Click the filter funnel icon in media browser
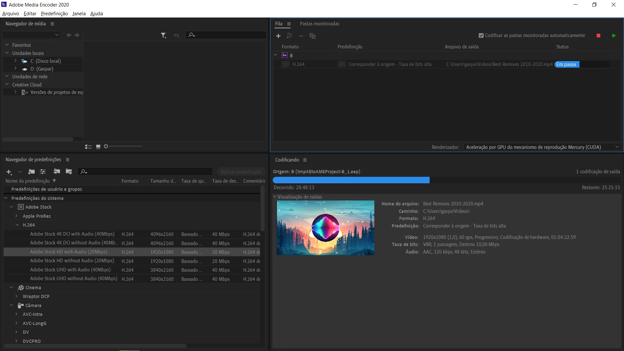 point(163,35)
